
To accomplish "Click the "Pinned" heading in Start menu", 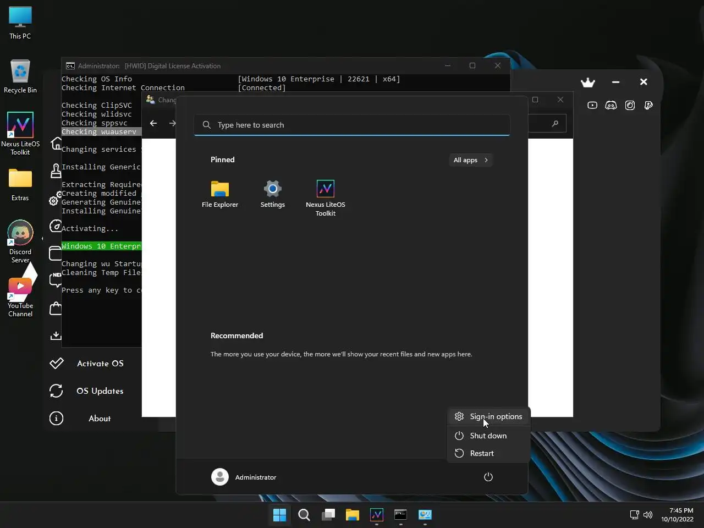I will pyautogui.click(x=223, y=159).
